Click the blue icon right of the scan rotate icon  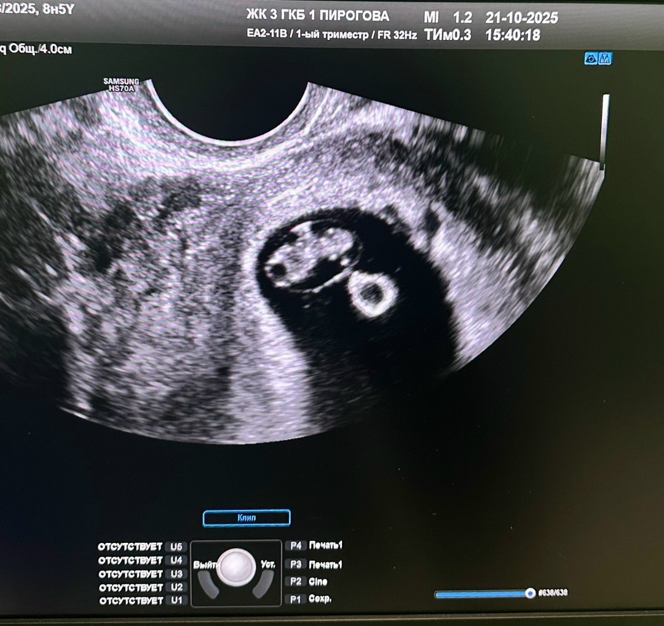coord(605,58)
